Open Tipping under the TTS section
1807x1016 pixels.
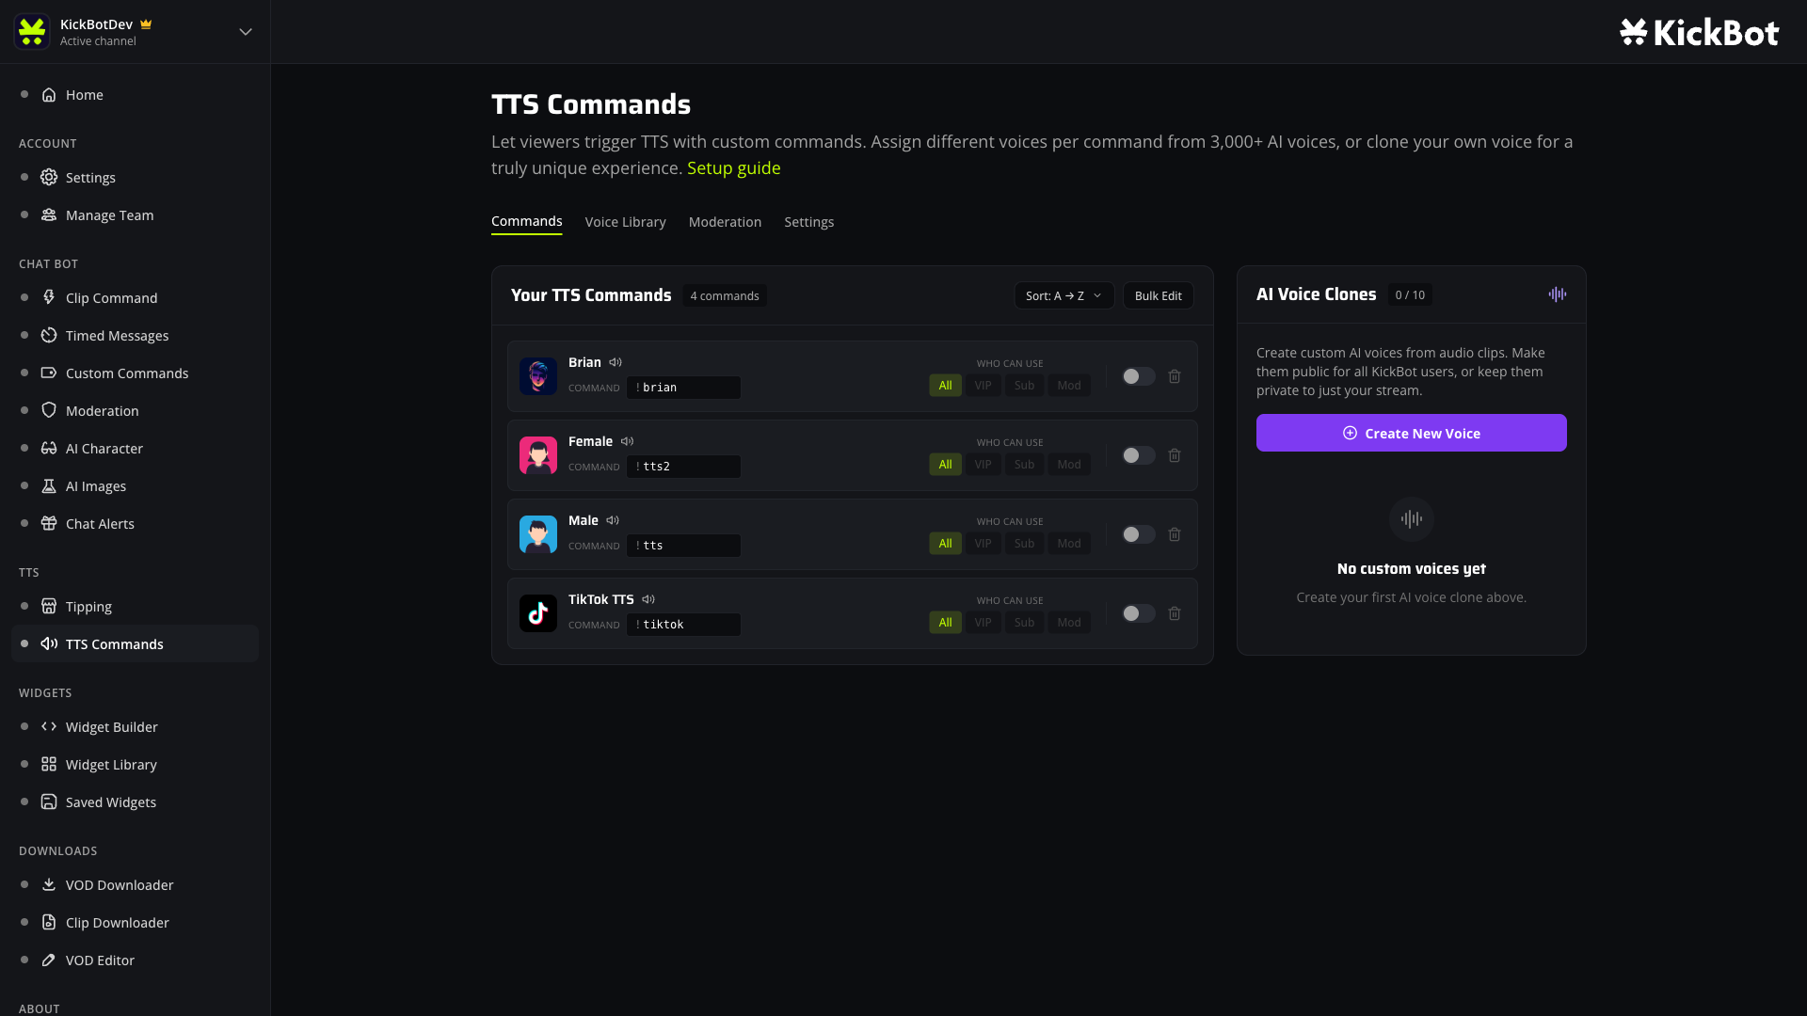pyautogui.click(x=135, y=607)
